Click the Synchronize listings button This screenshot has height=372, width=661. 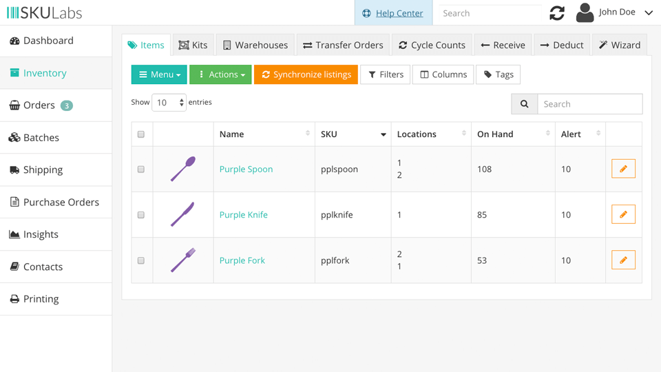pos(306,74)
